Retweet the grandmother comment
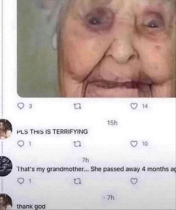The height and width of the screenshot is (210, 176). tap(78, 181)
